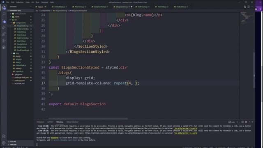Switch to the Problems panel tab
The height and width of the screenshot is (148, 263).
point(40,122)
